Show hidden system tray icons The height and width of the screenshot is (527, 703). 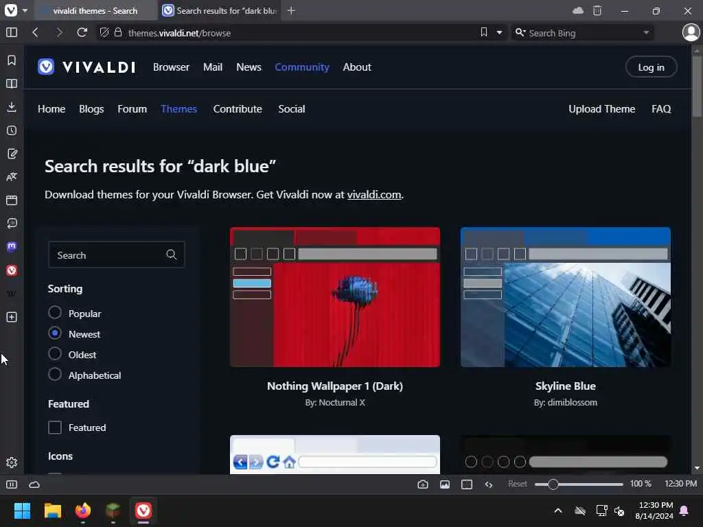[558, 511]
